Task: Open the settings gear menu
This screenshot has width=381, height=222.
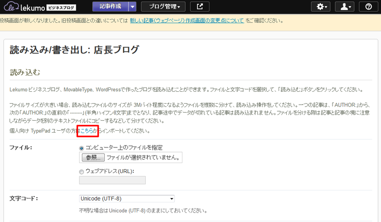Action: [321, 7]
